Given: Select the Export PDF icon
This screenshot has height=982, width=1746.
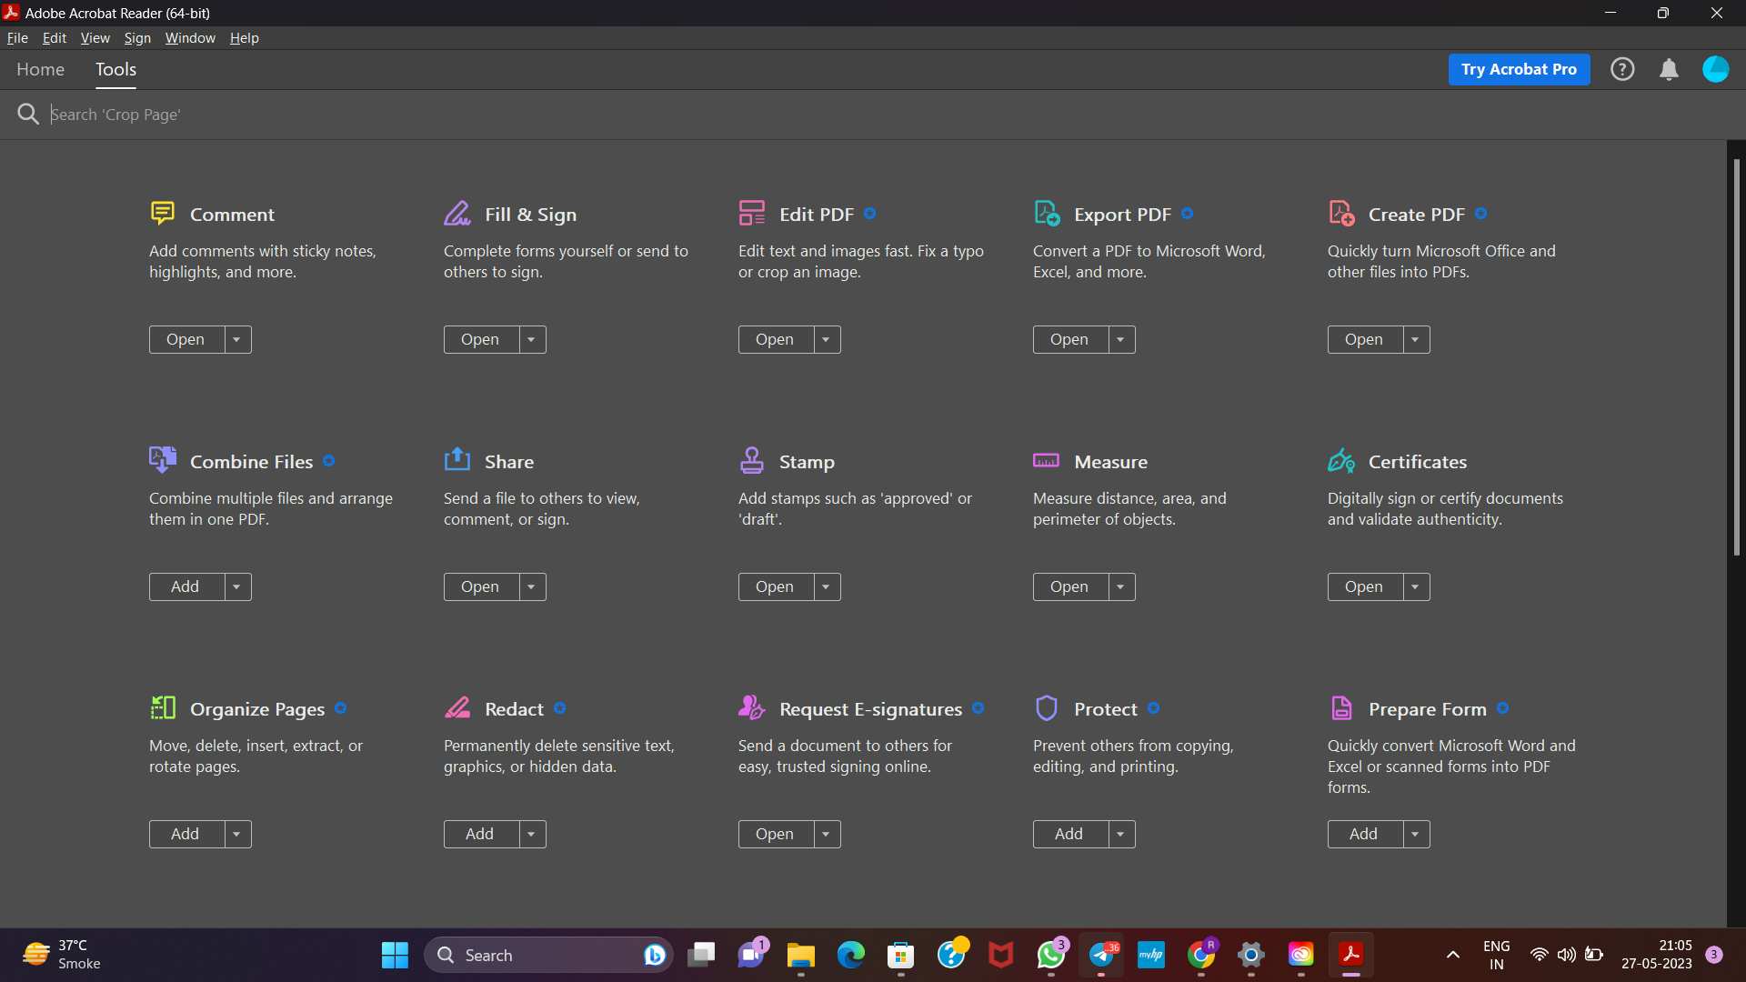Looking at the screenshot, I should point(1047,212).
